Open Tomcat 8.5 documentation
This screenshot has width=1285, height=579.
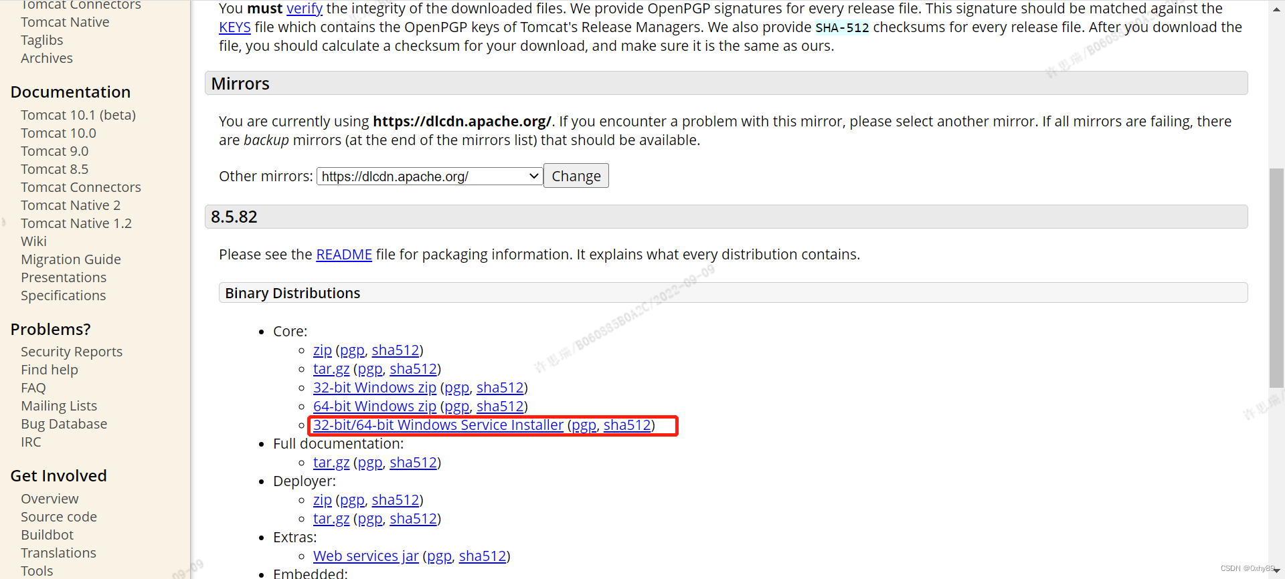click(x=54, y=169)
